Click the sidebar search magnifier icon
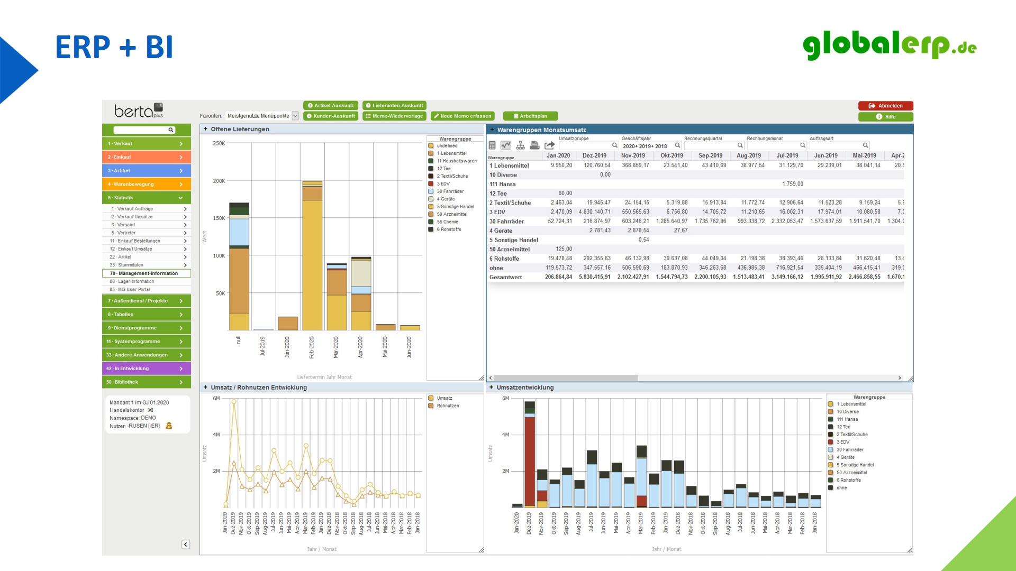This screenshot has height=571, width=1016. pyautogui.click(x=171, y=130)
